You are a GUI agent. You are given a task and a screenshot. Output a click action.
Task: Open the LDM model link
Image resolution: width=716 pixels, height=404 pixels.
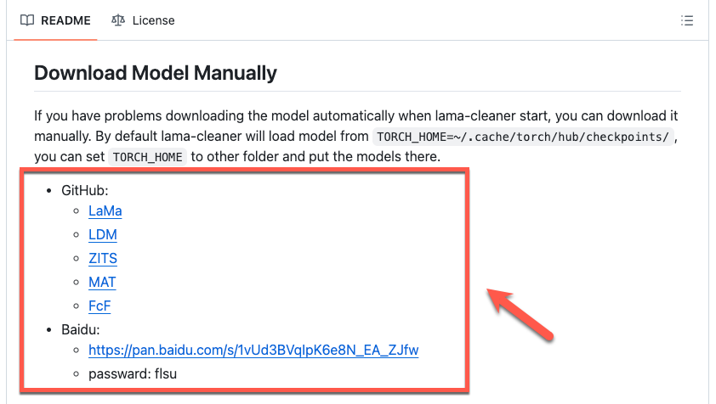click(x=103, y=234)
